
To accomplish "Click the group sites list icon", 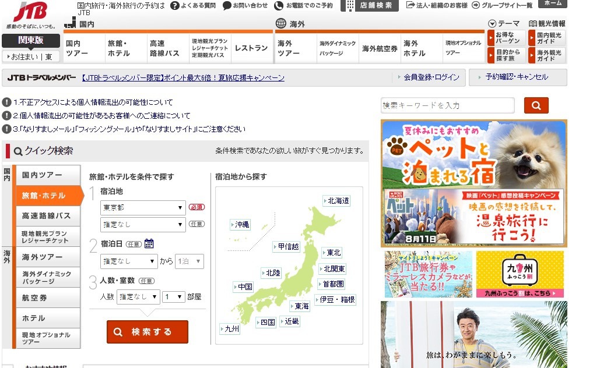I will click(476, 5).
